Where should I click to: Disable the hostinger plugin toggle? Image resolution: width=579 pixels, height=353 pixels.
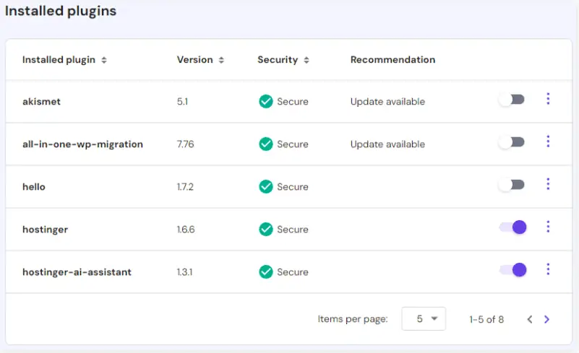coord(512,227)
